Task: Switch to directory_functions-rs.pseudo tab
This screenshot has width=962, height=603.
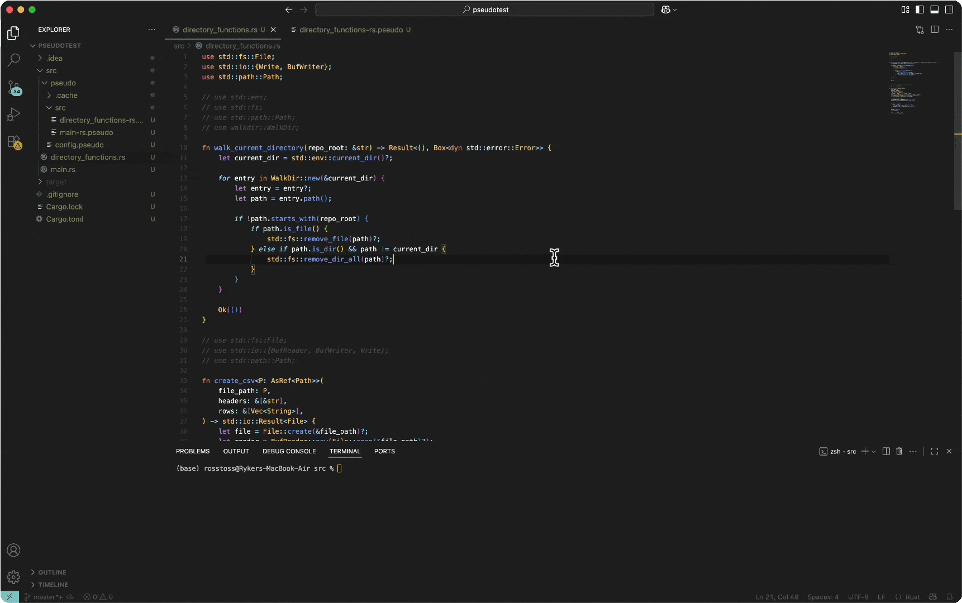Action: click(x=351, y=30)
